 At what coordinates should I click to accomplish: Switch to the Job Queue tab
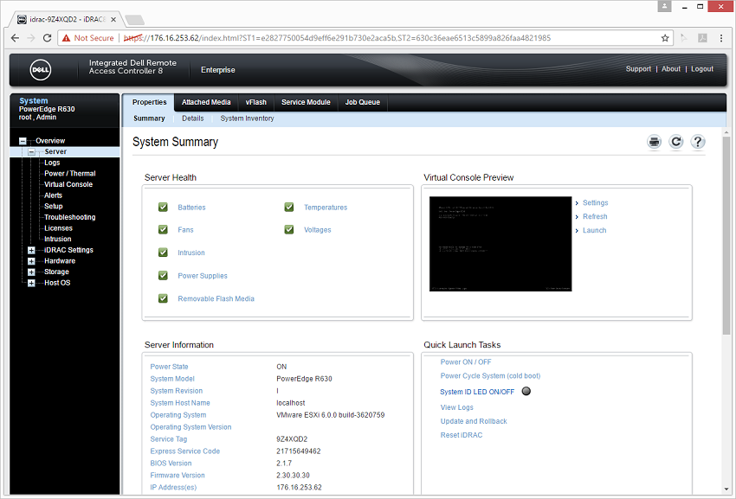[x=362, y=102]
